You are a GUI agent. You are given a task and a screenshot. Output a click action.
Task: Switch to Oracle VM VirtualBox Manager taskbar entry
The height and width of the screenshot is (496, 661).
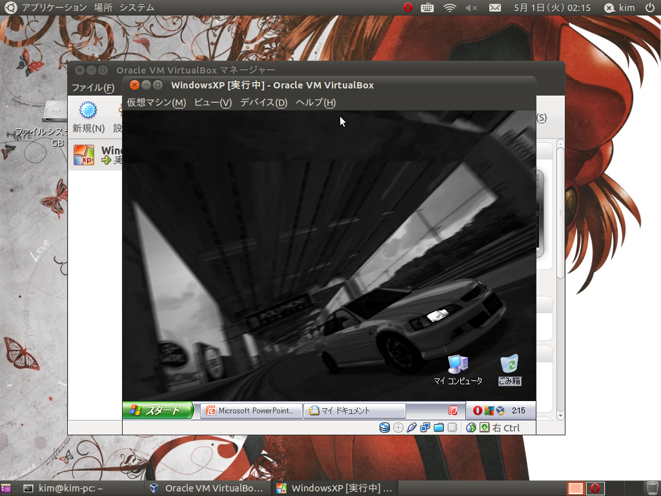pyautogui.click(x=208, y=488)
